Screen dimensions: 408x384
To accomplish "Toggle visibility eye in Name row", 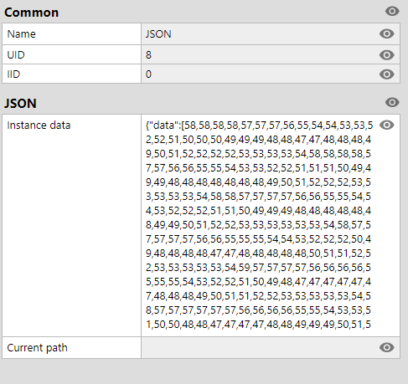I will point(387,33).
